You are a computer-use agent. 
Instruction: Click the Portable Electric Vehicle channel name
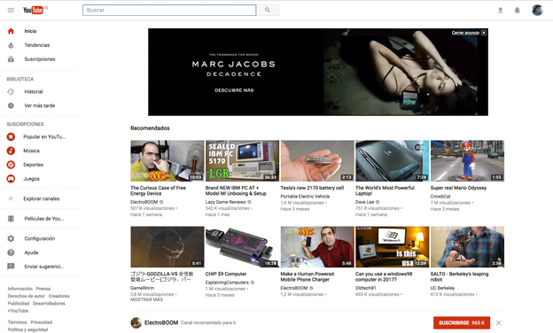pyautogui.click(x=305, y=197)
